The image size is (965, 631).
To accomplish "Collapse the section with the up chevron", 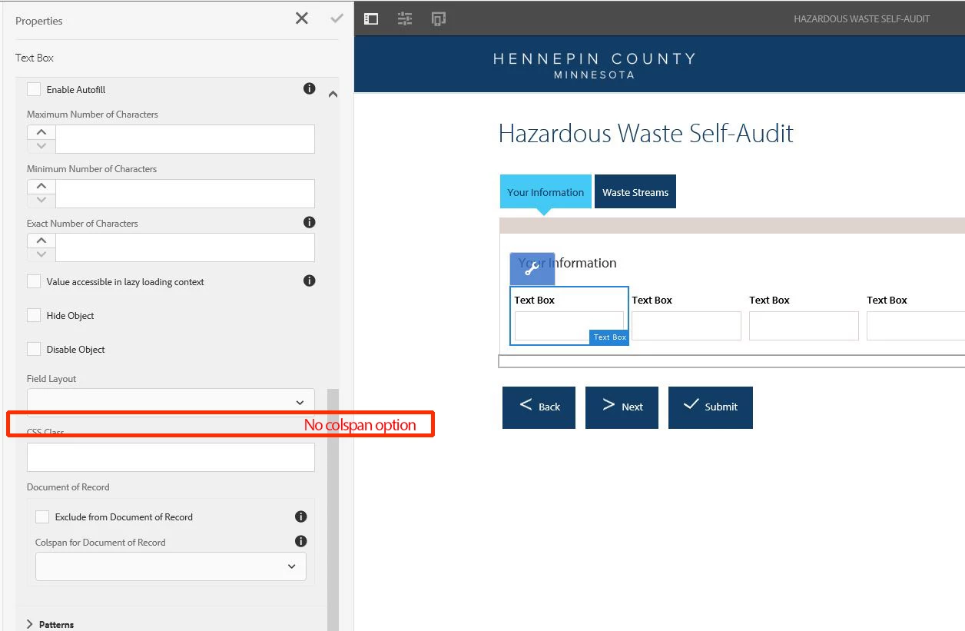I will tap(333, 94).
